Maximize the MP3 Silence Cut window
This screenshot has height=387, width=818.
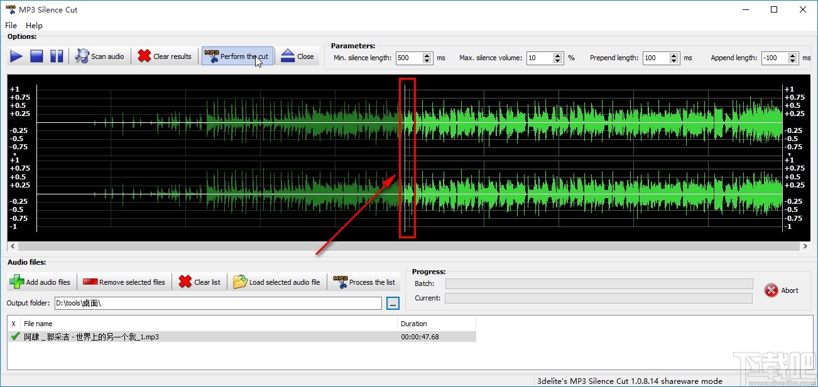(774, 9)
